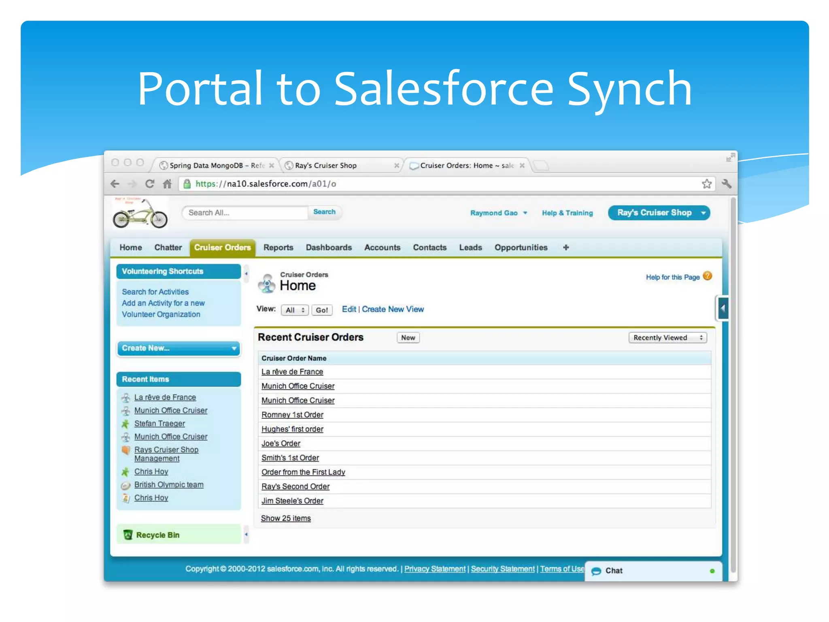
Task: Click Help for this Page link
Action: tap(673, 277)
